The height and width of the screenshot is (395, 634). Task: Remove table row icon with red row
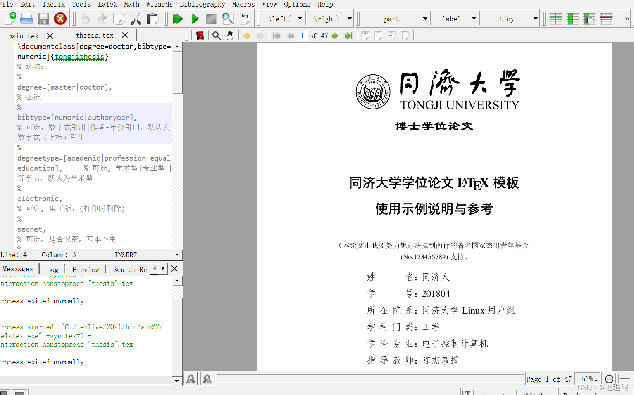click(606, 19)
